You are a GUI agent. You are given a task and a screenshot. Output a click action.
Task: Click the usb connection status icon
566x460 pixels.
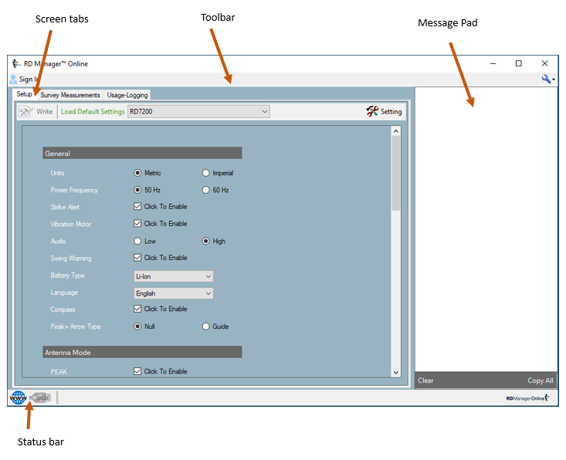click(40, 397)
